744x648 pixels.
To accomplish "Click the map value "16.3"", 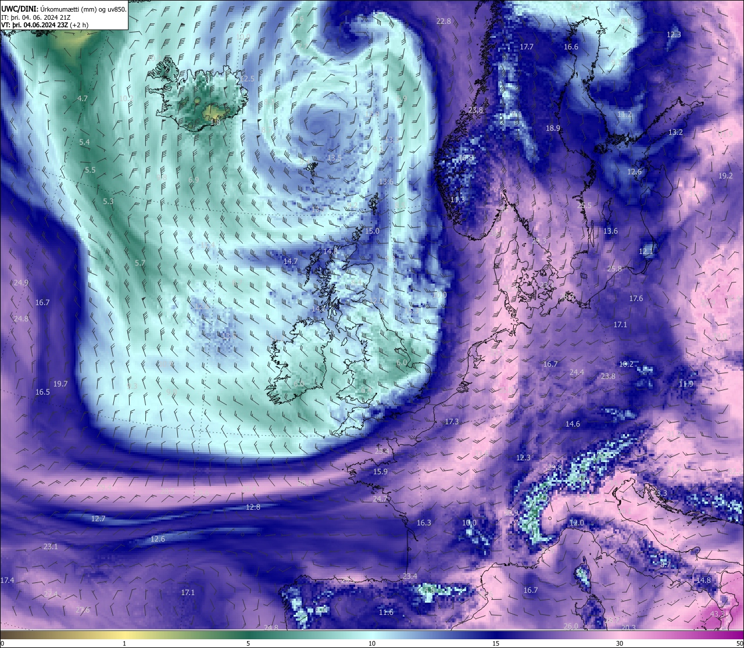I will coord(424,522).
